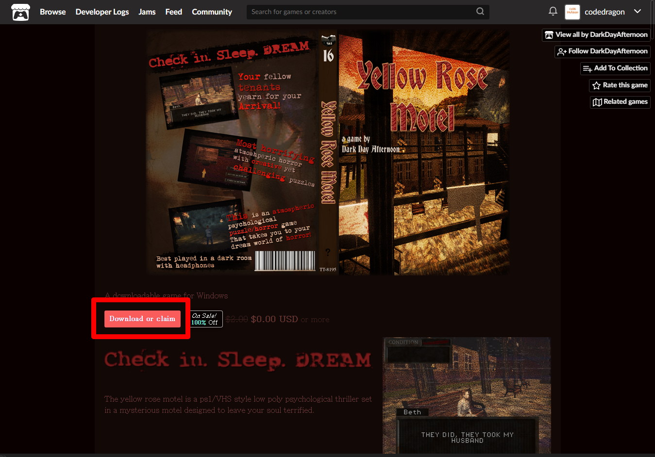The image size is (655, 457).
Task: Click the 'A downloadable game for Windows' text
Action: [x=166, y=295]
